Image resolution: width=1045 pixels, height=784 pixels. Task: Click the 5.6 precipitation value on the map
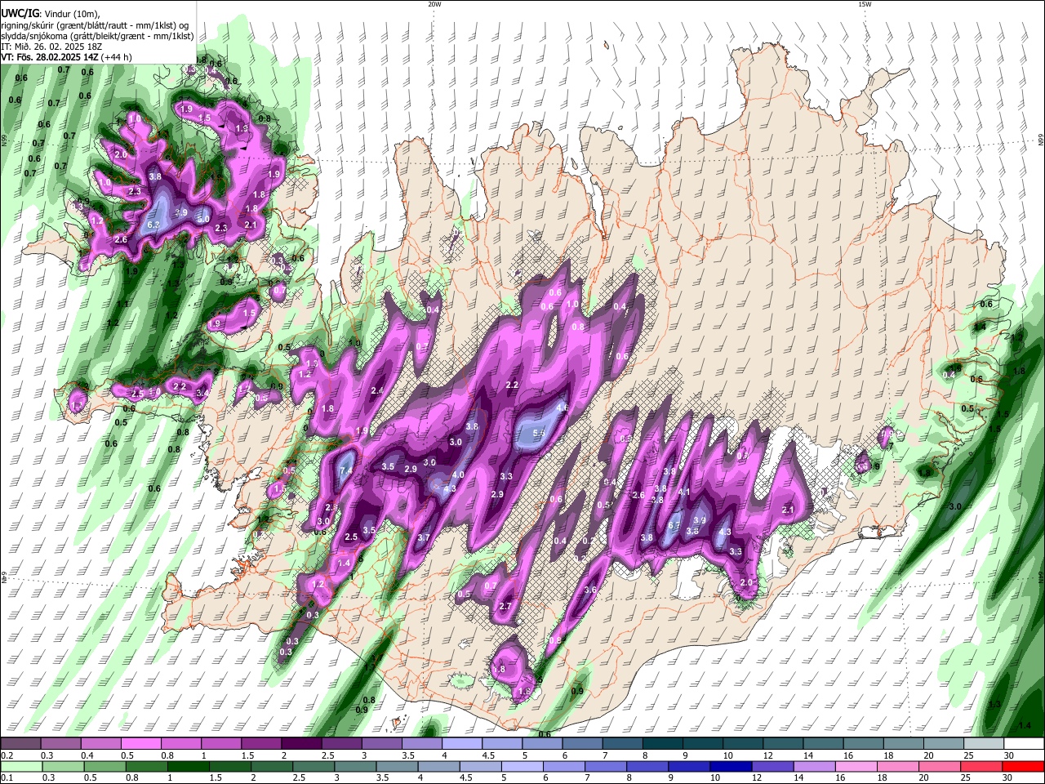click(x=539, y=434)
